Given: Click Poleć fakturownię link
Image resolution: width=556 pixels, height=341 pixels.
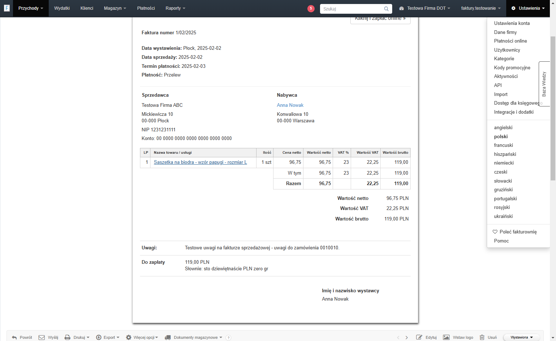Looking at the screenshot, I should point(518,232).
